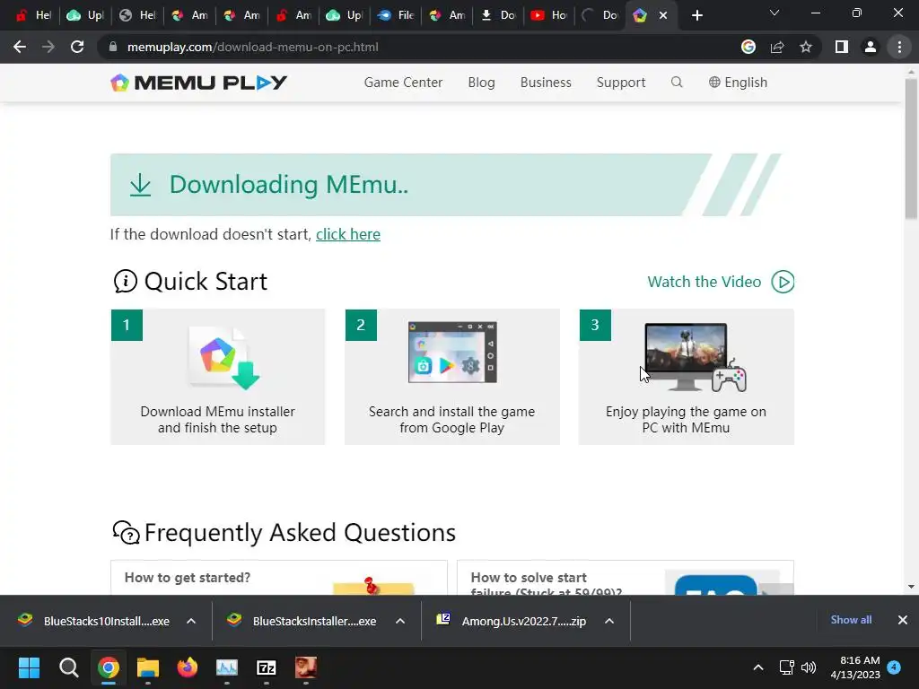Open Windows taskbar search
The width and height of the screenshot is (919, 689).
(68, 667)
